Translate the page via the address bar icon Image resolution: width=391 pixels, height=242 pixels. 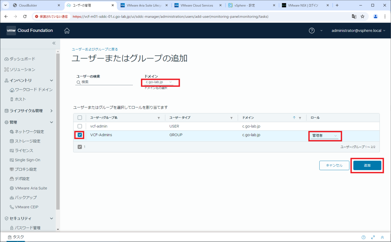click(x=354, y=16)
